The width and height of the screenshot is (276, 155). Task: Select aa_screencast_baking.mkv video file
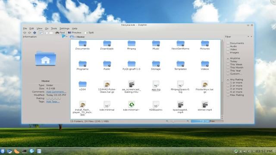(131, 87)
